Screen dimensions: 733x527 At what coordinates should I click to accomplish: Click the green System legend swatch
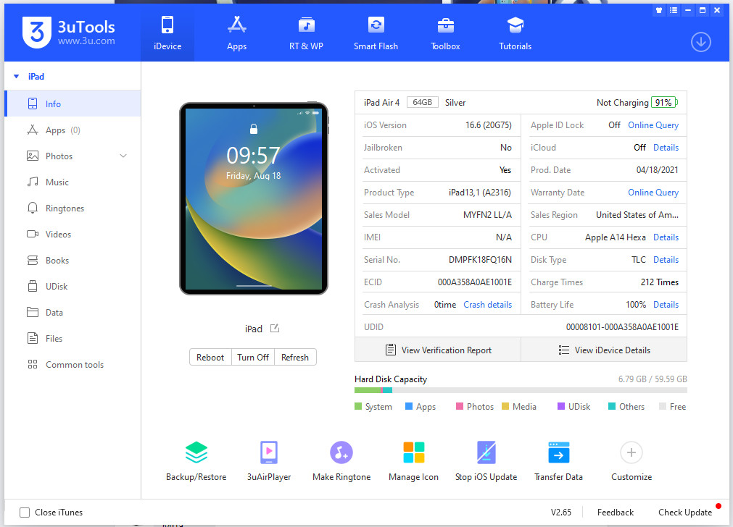pyautogui.click(x=359, y=407)
